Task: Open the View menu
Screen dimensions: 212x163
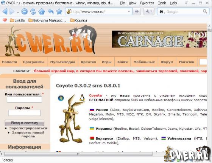Action: (x=132, y=3)
